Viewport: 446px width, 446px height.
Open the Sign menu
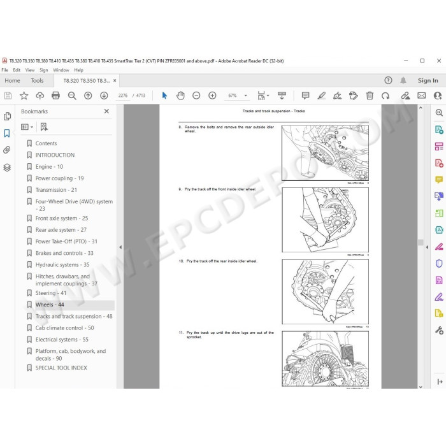43,70
